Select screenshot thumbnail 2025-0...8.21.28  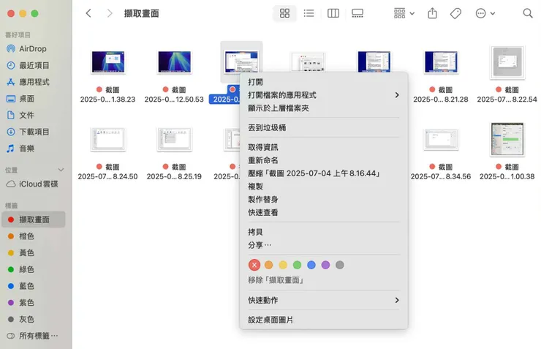click(441, 62)
